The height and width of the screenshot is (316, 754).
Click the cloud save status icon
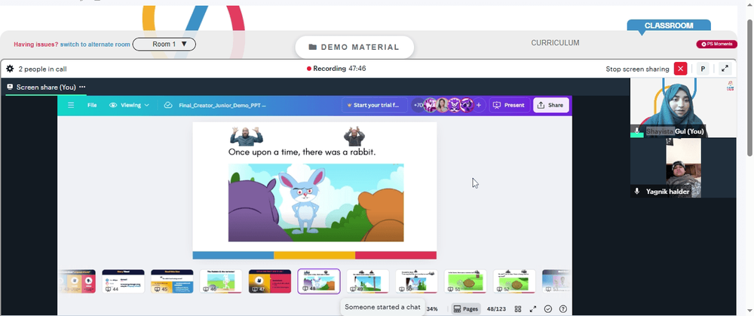click(x=168, y=105)
